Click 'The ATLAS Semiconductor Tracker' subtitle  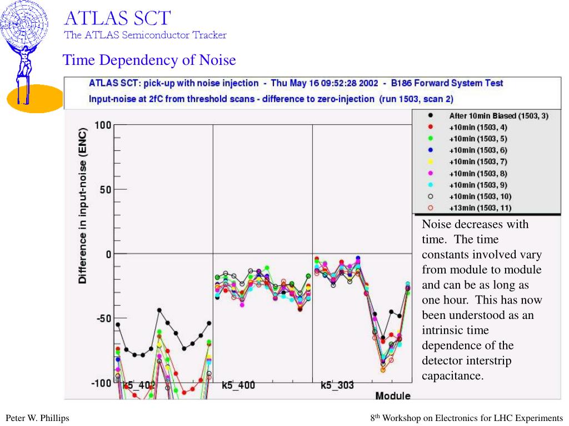(145, 35)
